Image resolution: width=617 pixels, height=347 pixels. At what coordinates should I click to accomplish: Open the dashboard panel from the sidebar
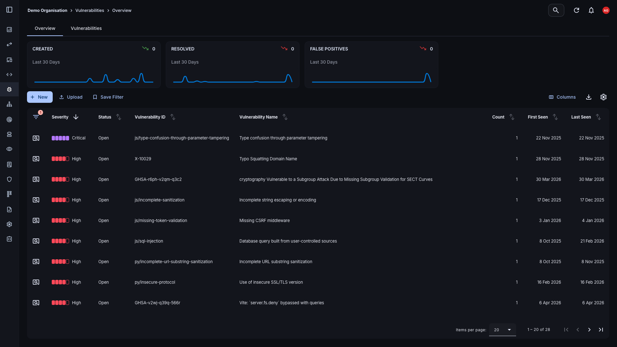pyautogui.click(x=9, y=30)
